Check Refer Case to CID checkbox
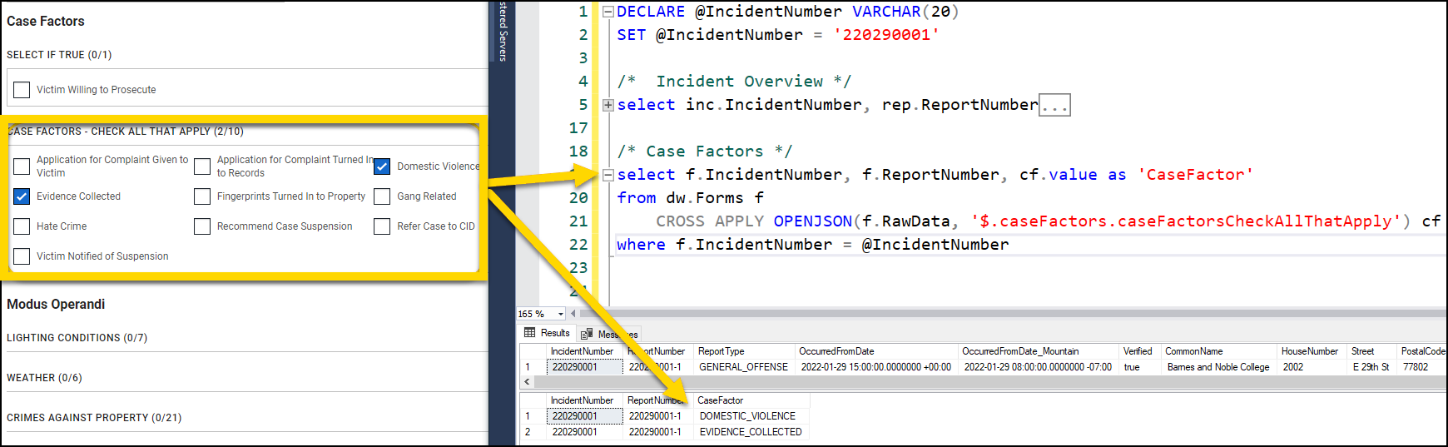Viewport: 1448px width, 447px height. point(382,226)
